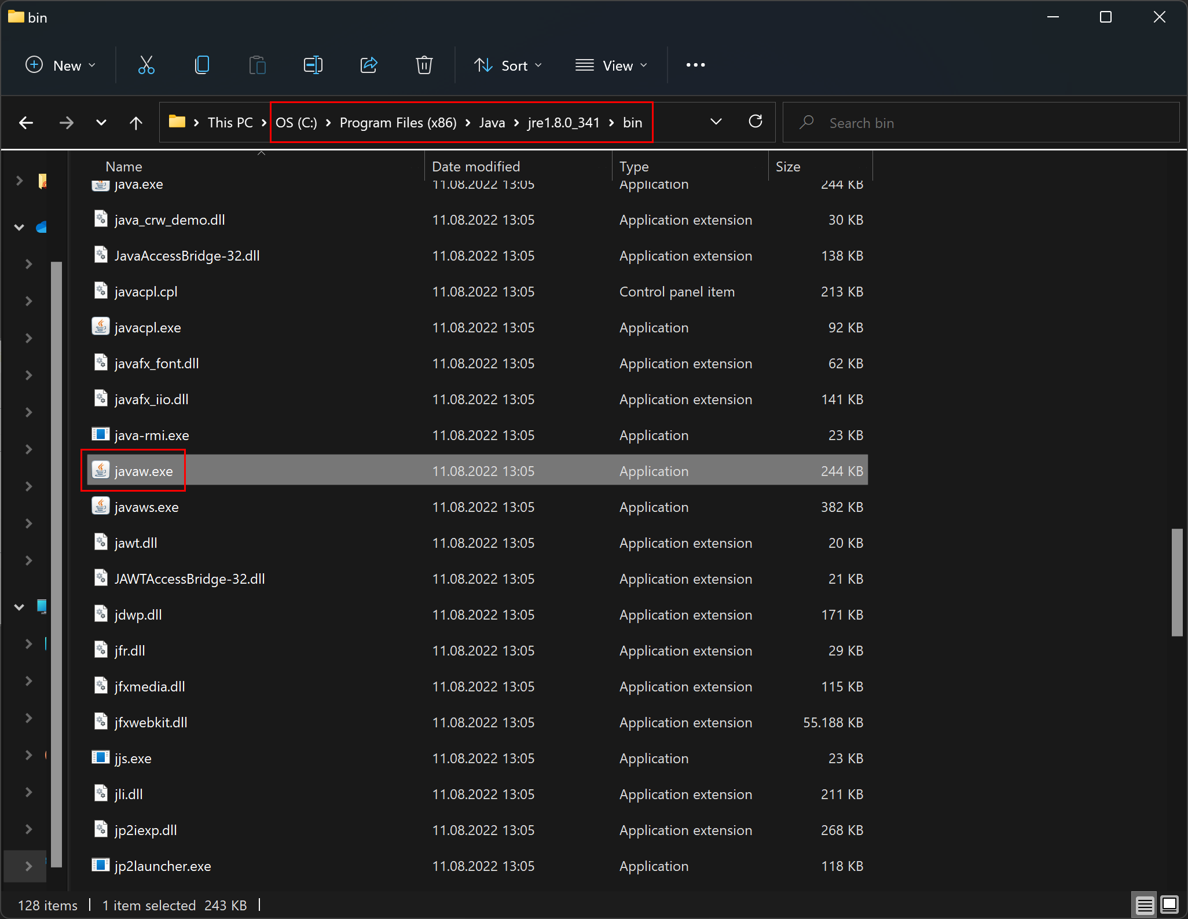Navigate to This PC breadcrumb
Viewport: 1188px width, 919px height.
click(x=230, y=123)
